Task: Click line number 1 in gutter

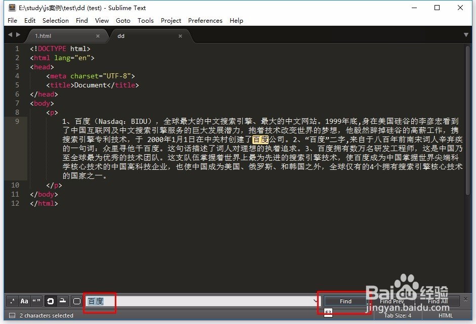Action: tap(17, 49)
